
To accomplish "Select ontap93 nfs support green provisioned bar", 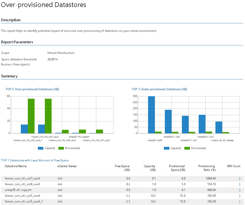I will (82, 132).
